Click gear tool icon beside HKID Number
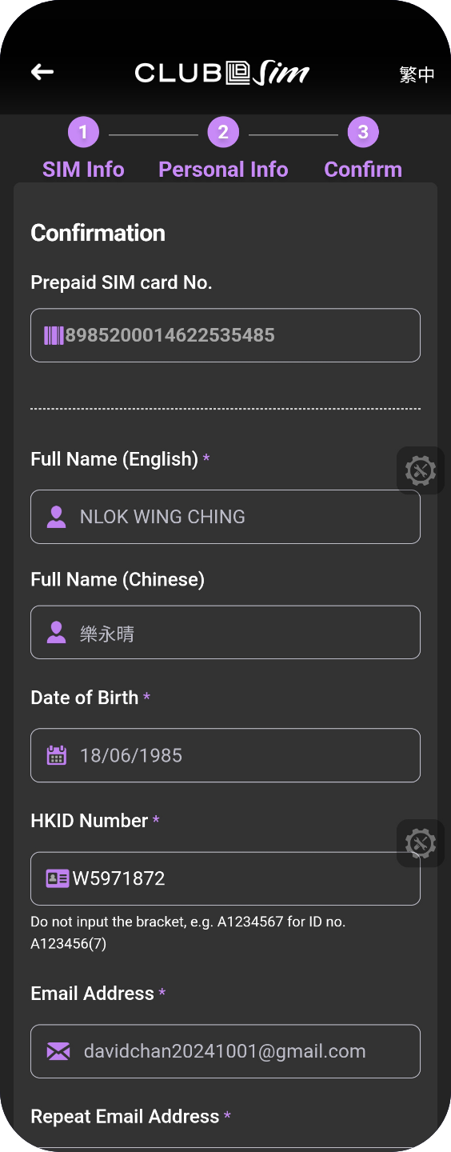451x1152 pixels. point(421,843)
